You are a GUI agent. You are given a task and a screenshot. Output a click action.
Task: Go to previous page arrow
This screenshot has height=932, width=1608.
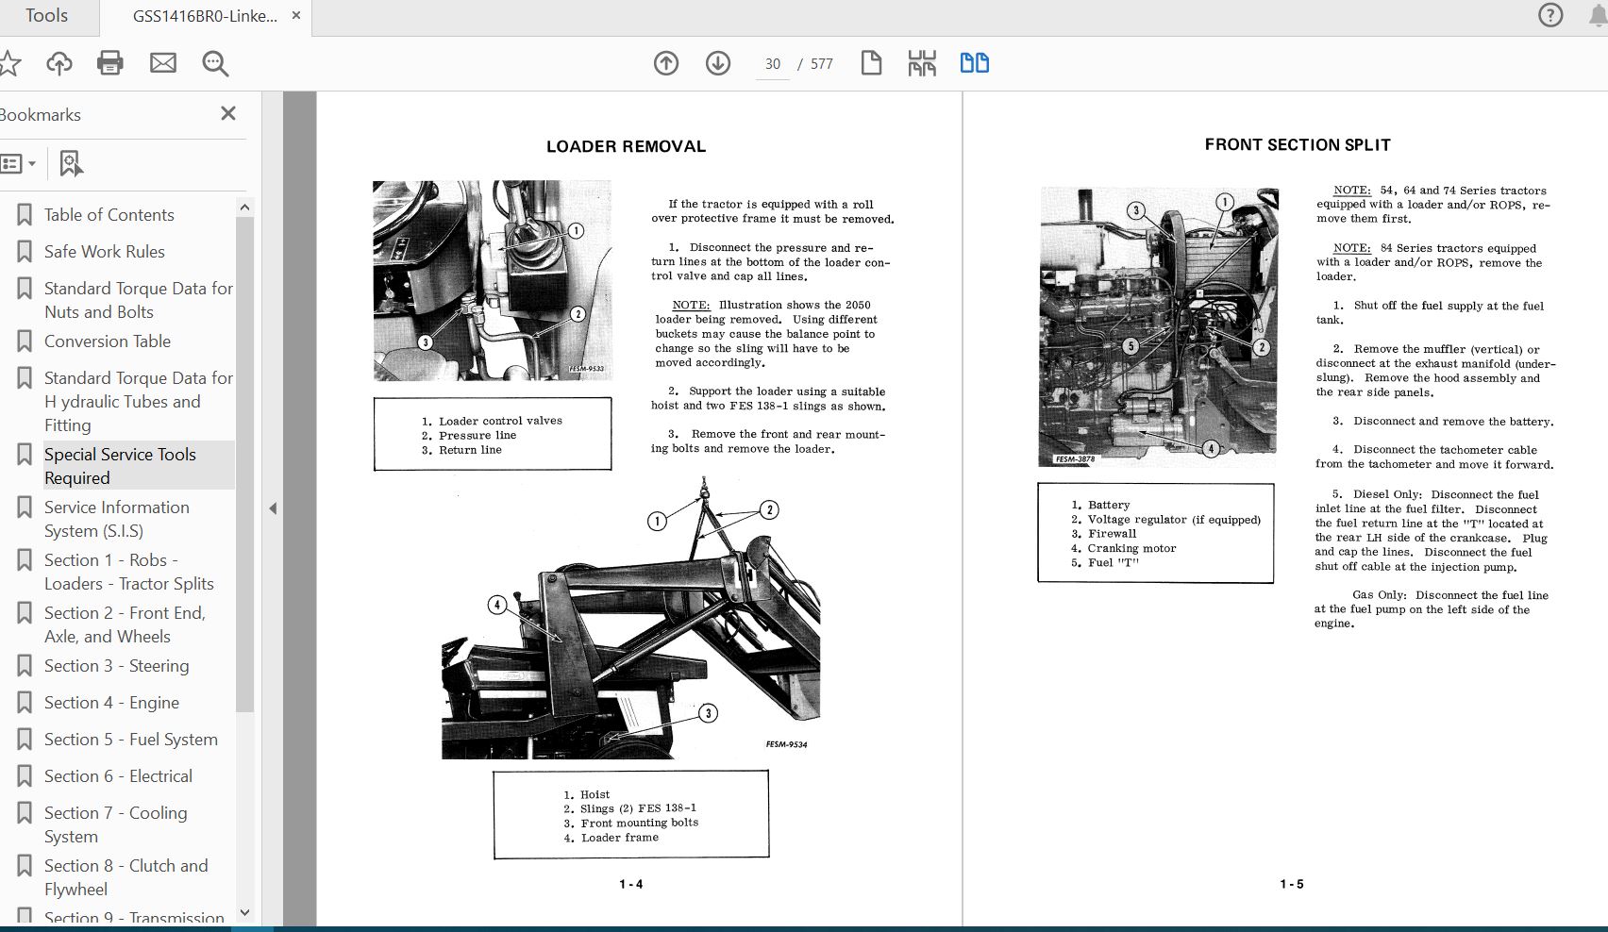[x=666, y=63]
